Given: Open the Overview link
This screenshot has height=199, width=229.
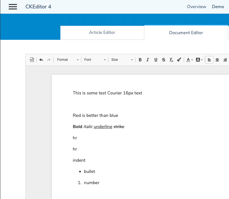Looking at the screenshot, I should pyautogui.click(x=197, y=7).
